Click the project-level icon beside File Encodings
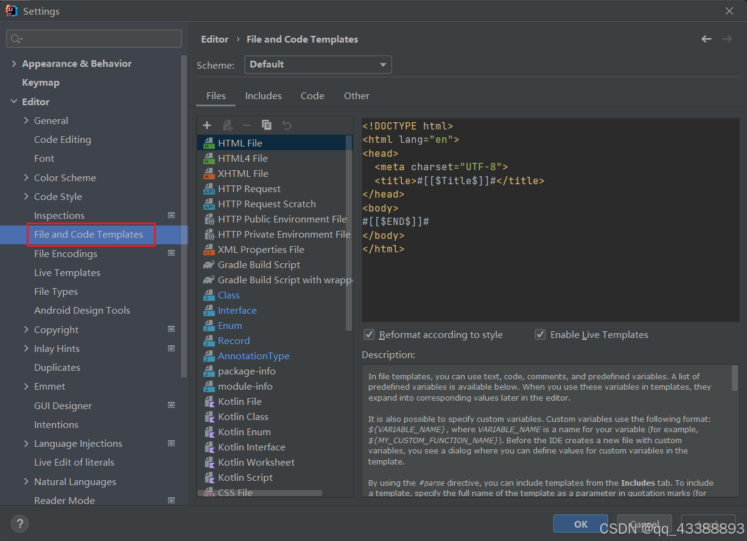The width and height of the screenshot is (747, 541). tap(171, 253)
